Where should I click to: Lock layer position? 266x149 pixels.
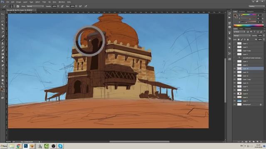(245, 39)
